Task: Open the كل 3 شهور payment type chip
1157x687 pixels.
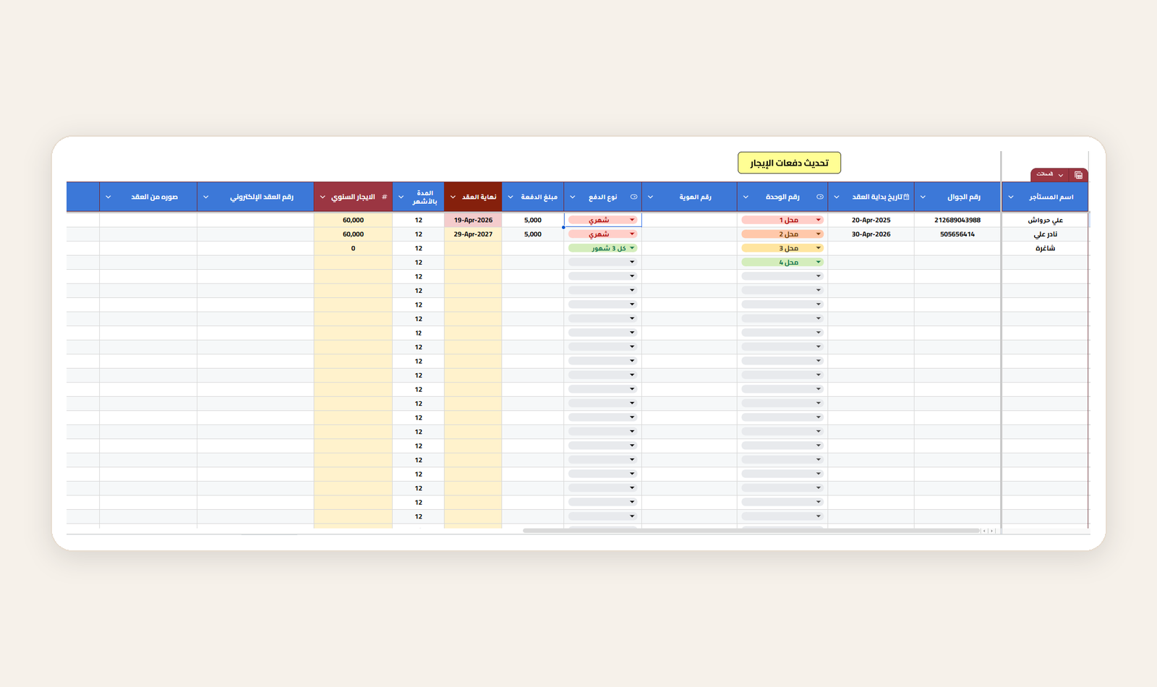Action: pos(602,248)
